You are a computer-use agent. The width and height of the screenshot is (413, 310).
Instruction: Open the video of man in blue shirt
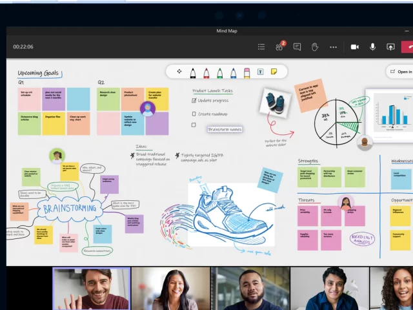pos(330,289)
